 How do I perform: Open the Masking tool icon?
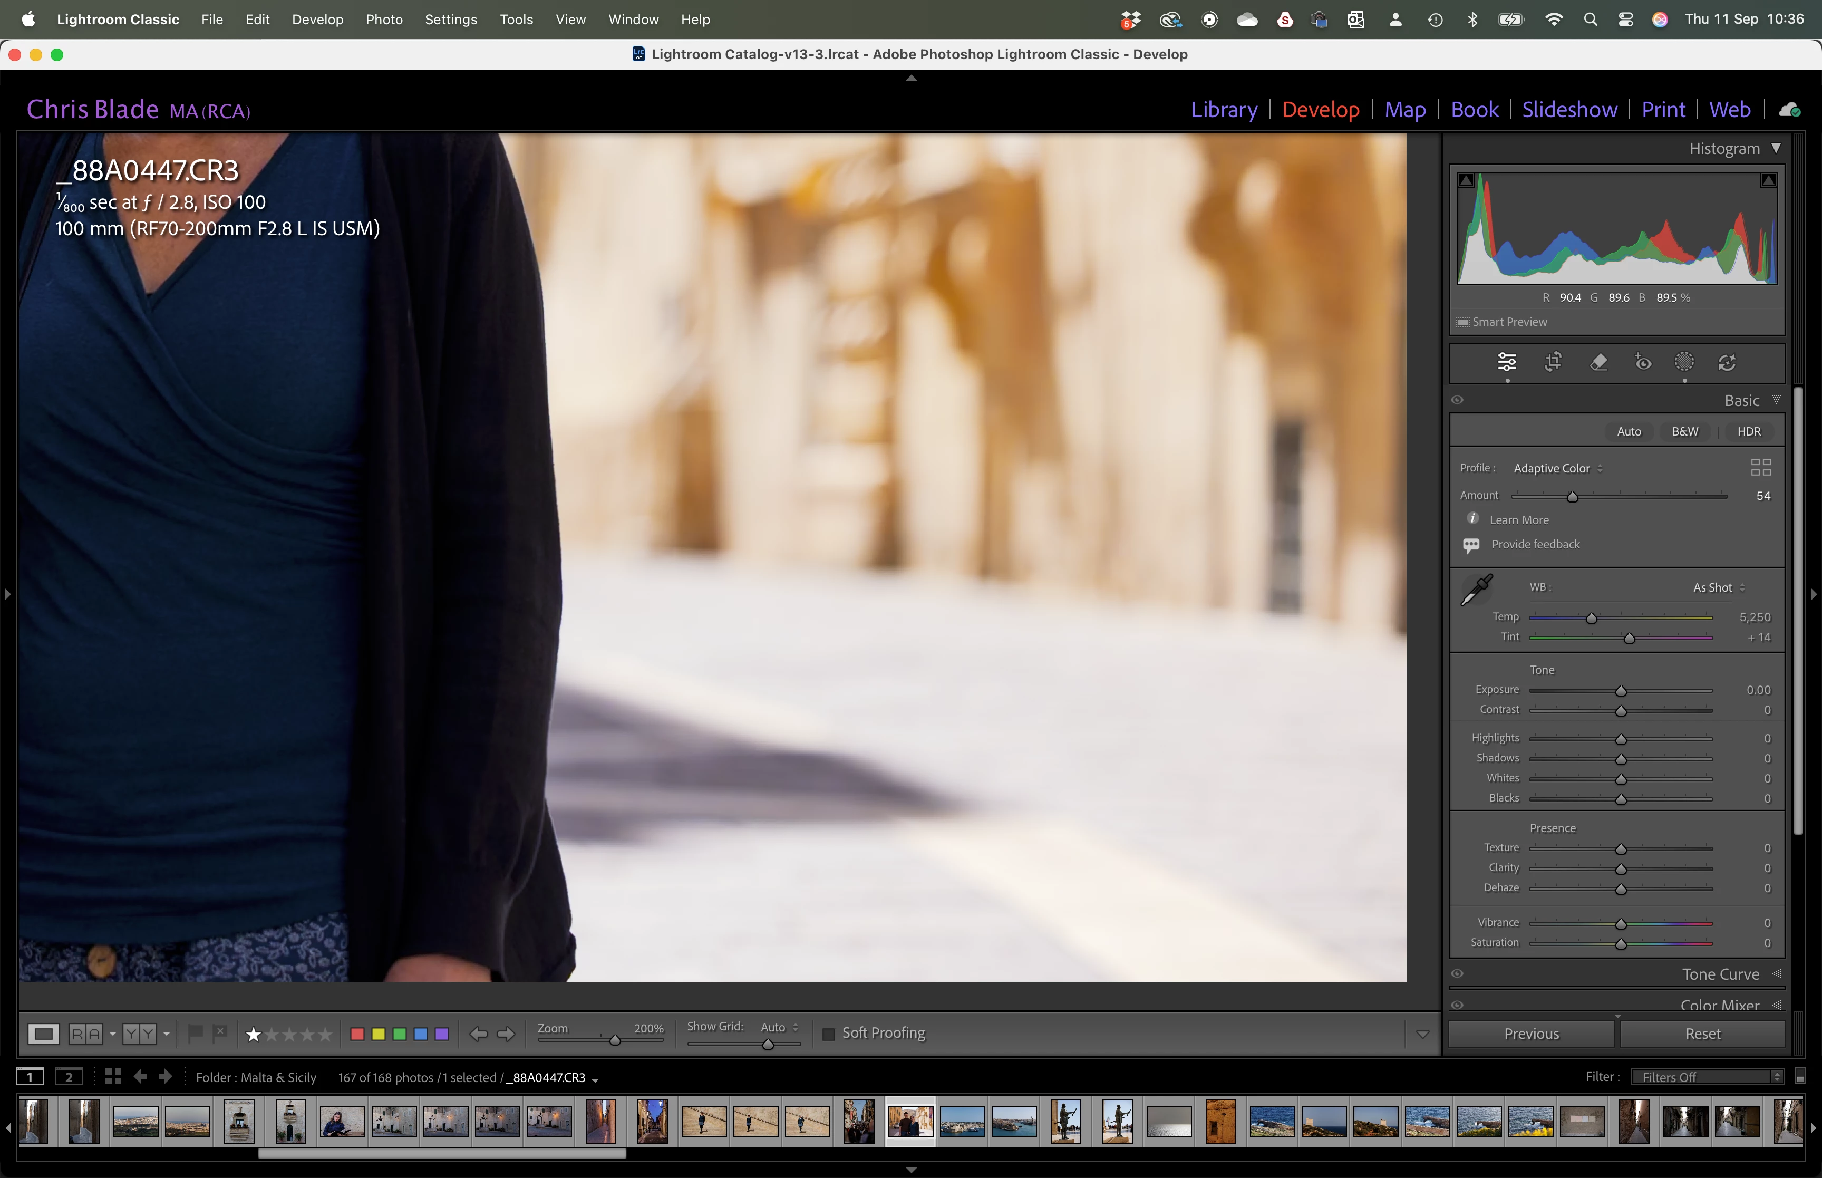(x=1684, y=362)
